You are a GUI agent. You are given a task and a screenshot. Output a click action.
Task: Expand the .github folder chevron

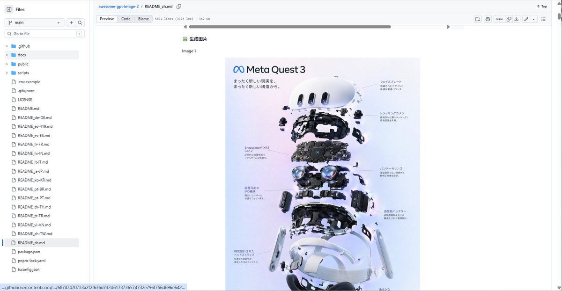coord(7,46)
